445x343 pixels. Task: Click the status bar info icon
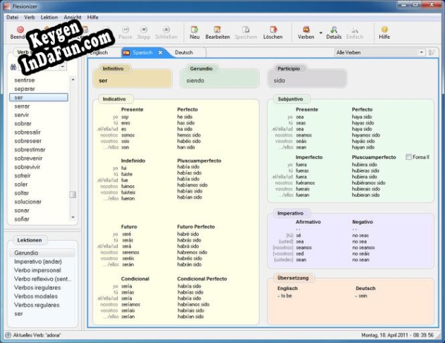8,335
